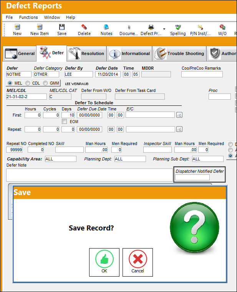Switch to the Resolution tab
Image resolution: width=237 pixels, height=292 pixels.
pos(86,53)
